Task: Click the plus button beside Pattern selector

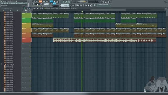Action: pyautogui.click(x=70, y=5)
